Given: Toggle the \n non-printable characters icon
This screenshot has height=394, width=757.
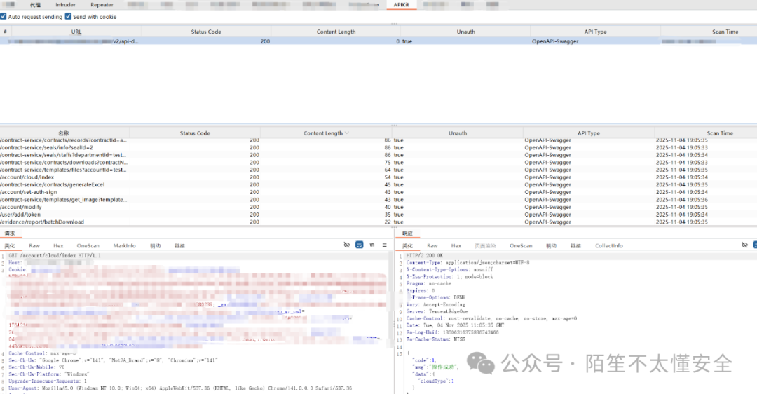Looking at the screenshot, I should click(372, 245).
